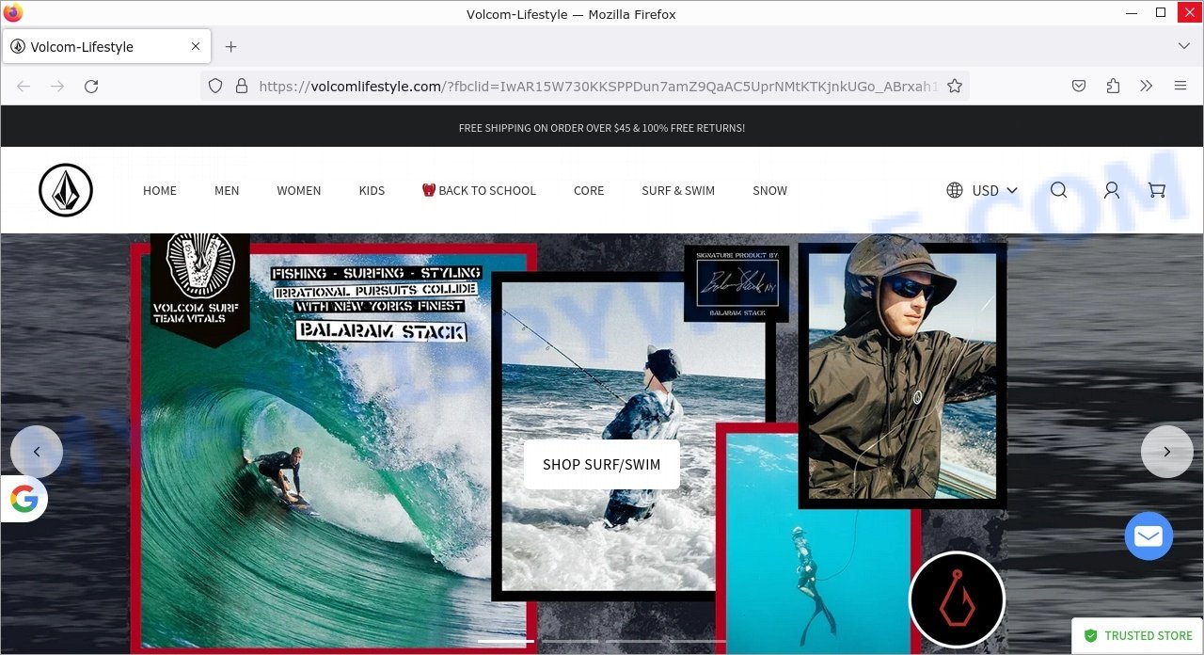1204x655 pixels.
Task: Open the browser extensions icon
Action: click(x=1113, y=86)
